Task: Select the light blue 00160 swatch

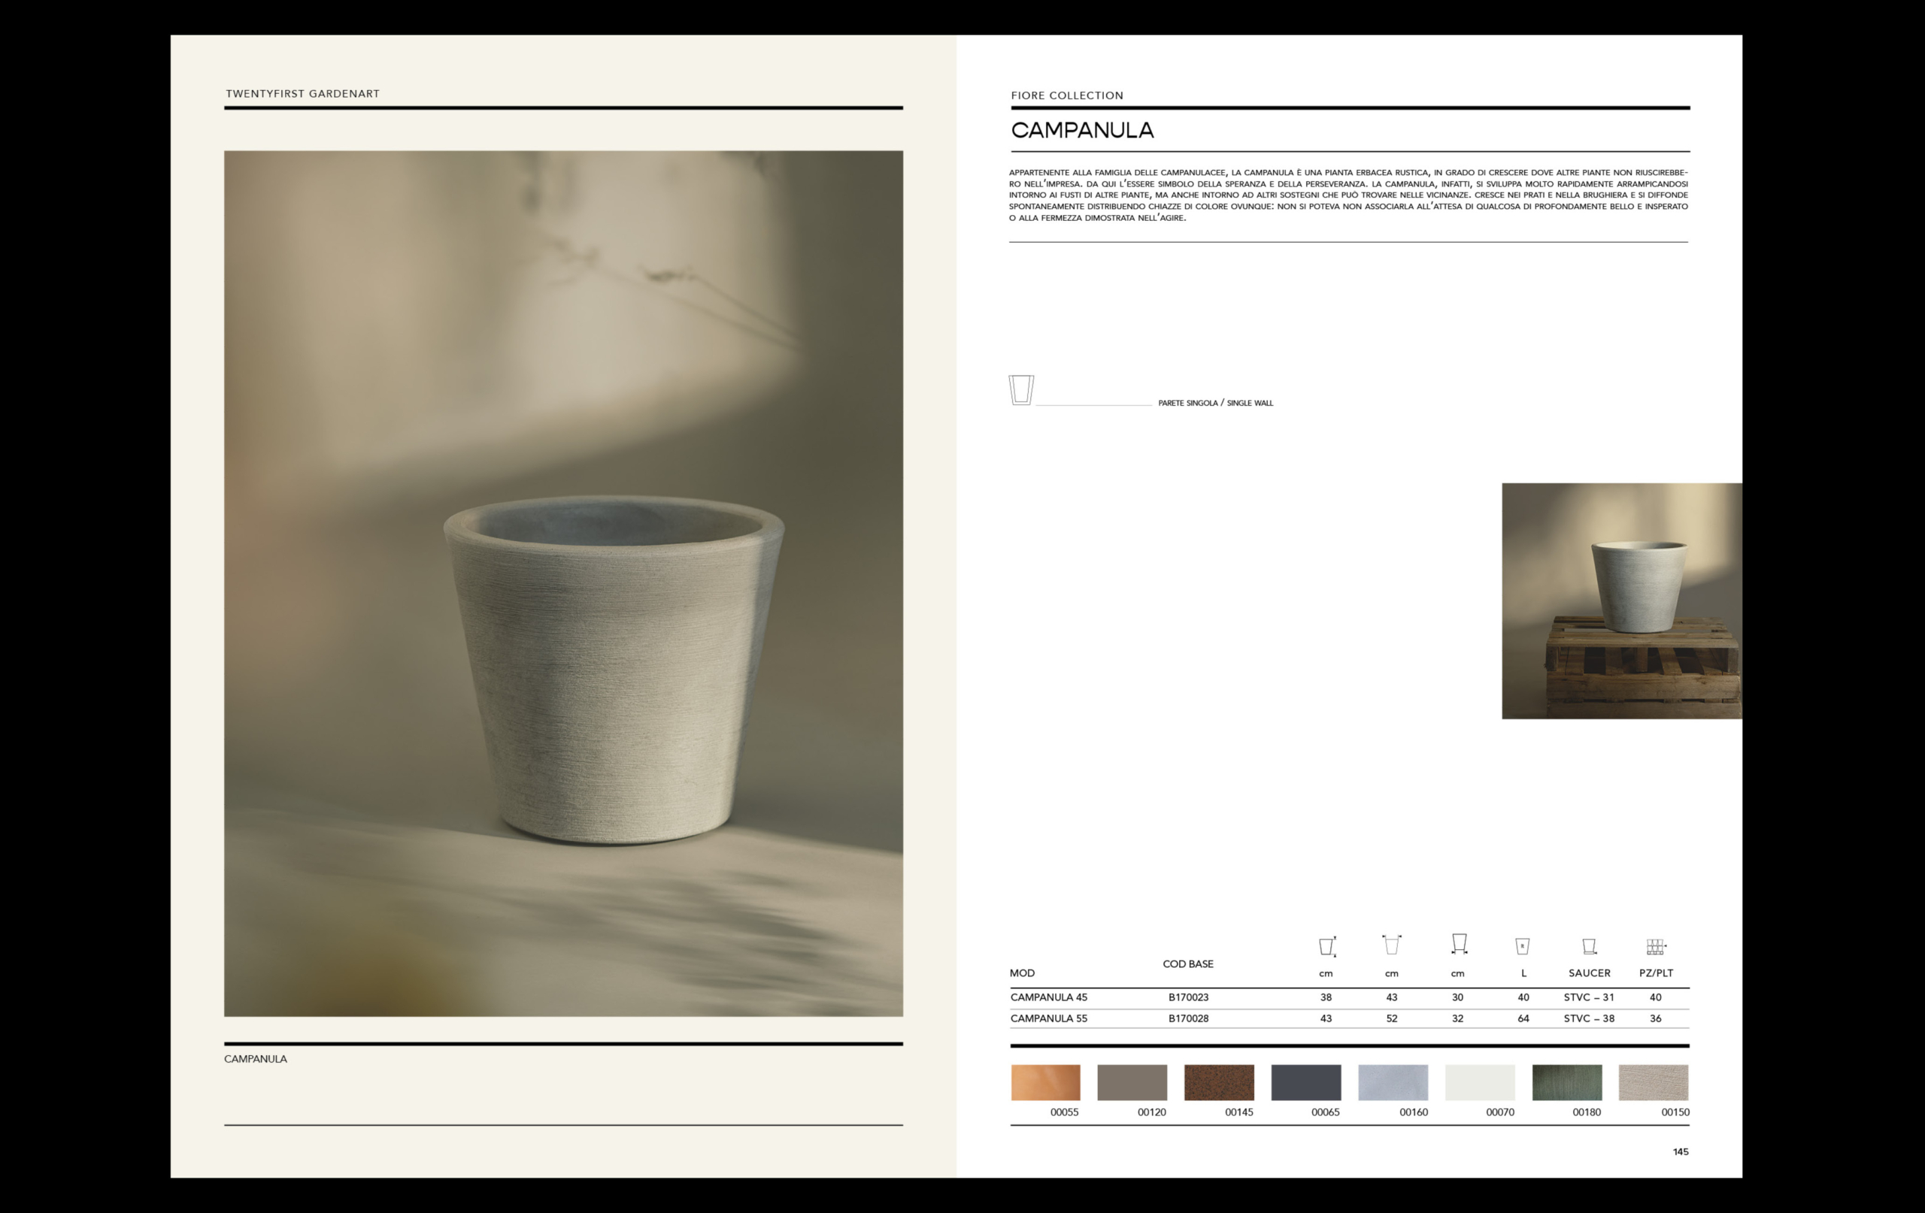Action: (1393, 1082)
